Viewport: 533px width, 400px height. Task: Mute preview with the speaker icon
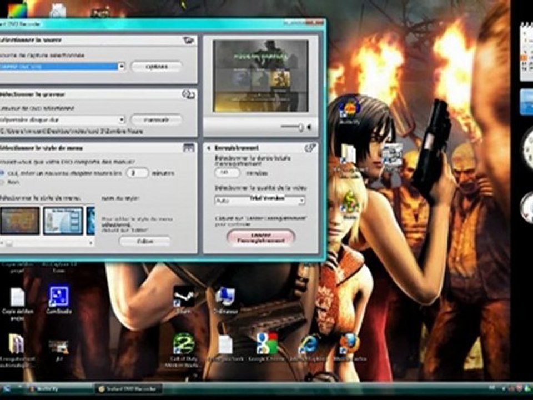point(309,127)
